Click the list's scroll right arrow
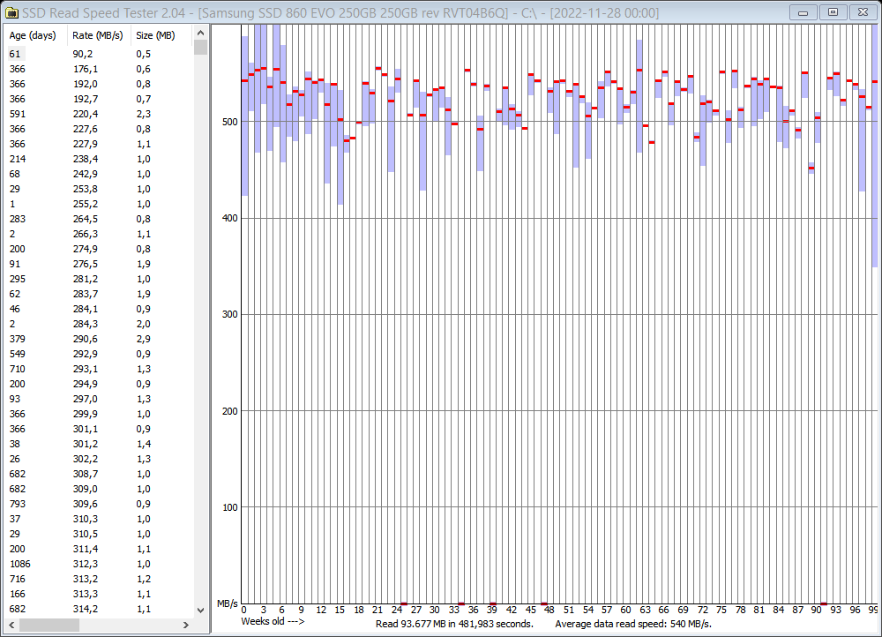Image resolution: width=882 pixels, height=637 pixels. pos(186,625)
